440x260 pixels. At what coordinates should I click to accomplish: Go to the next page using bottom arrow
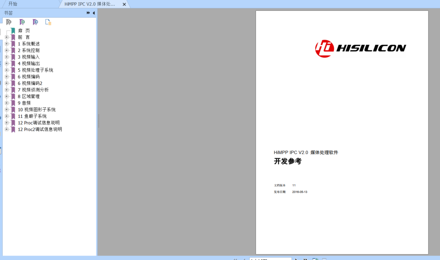coord(296,259)
